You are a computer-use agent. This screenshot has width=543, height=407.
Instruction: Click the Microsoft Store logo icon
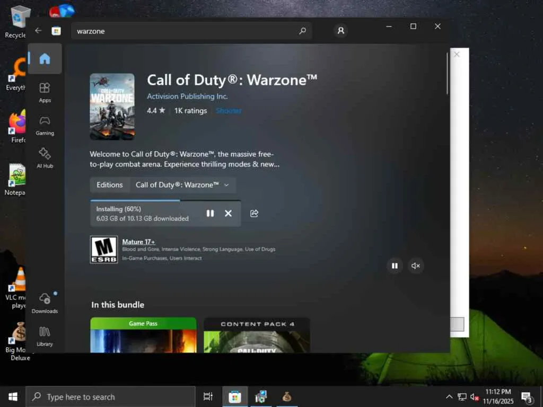(56, 31)
